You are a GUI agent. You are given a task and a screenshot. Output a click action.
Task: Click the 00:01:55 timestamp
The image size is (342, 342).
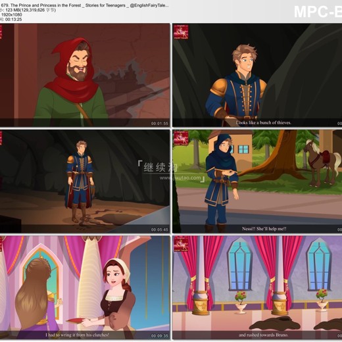pyautogui.click(x=159, y=124)
